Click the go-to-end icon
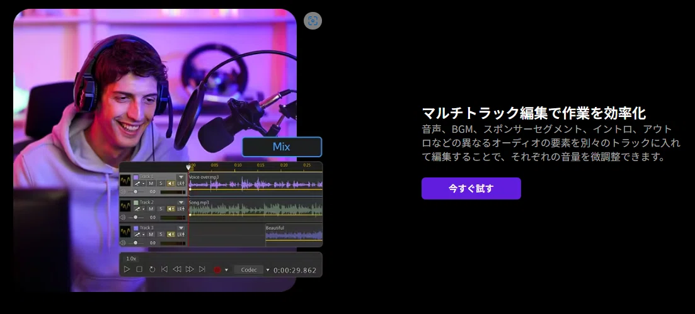The width and height of the screenshot is (695, 314). coord(202,269)
